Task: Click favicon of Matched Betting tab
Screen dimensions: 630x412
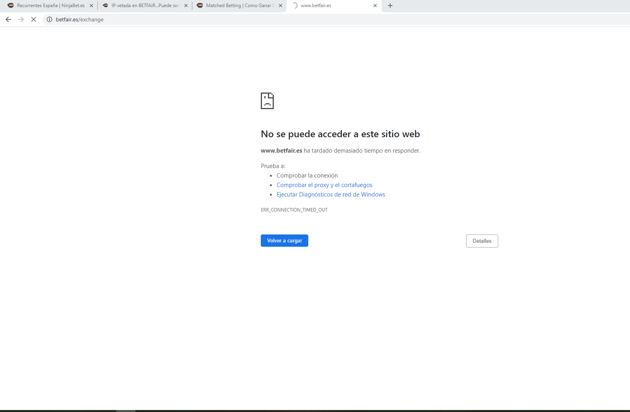Action: (200, 6)
